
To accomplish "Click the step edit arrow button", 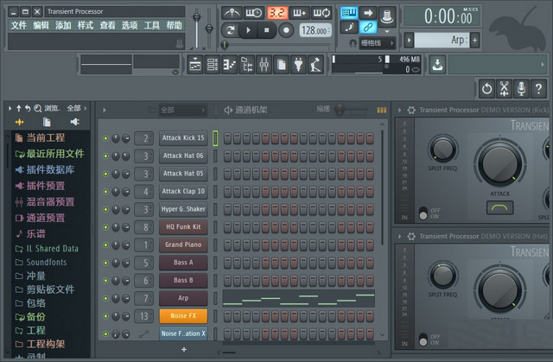I will [368, 13].
